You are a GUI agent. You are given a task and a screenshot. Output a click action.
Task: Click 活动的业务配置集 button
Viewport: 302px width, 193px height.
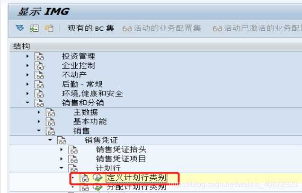[x=161, y=28]
